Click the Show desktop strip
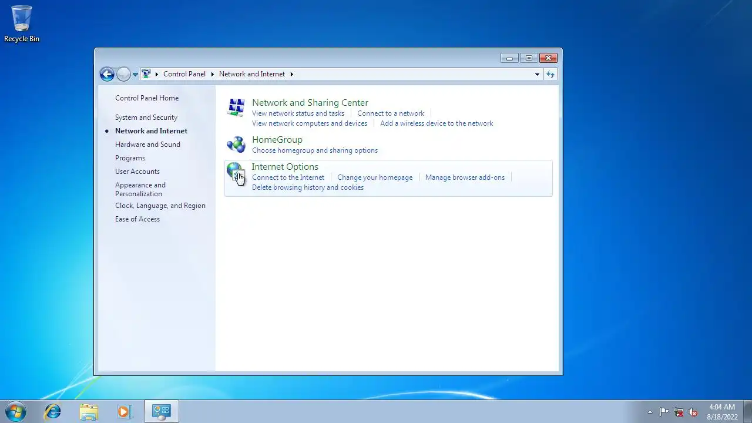The height and width of the screenshot is (423, 752). [x=748, y=412]
